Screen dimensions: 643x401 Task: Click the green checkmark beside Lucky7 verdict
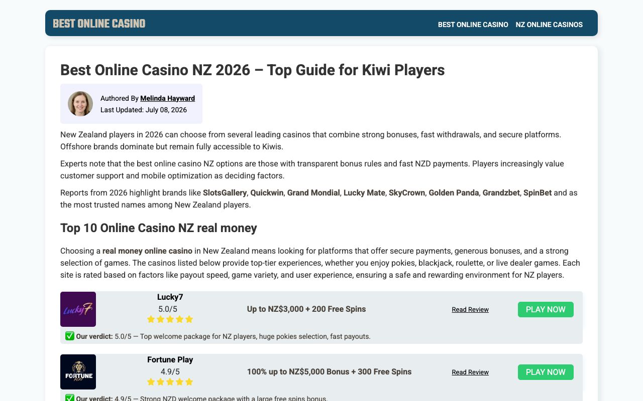pyautogui.click(x=70, y=336)
